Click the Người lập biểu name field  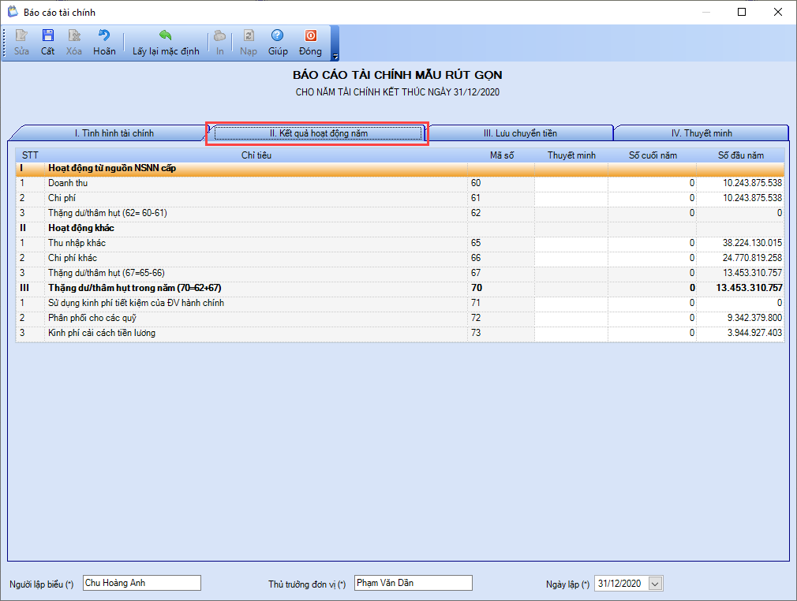point(142,583)
